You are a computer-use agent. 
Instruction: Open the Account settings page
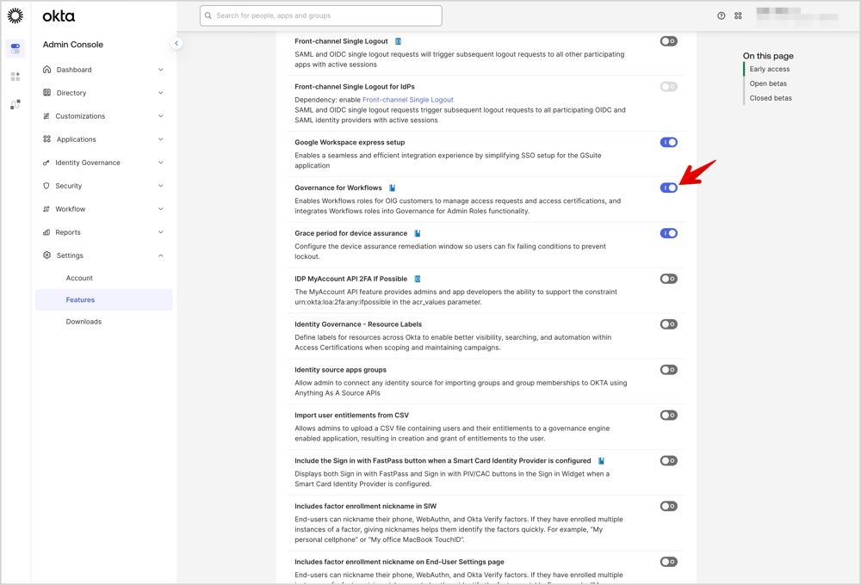[79, 278]
